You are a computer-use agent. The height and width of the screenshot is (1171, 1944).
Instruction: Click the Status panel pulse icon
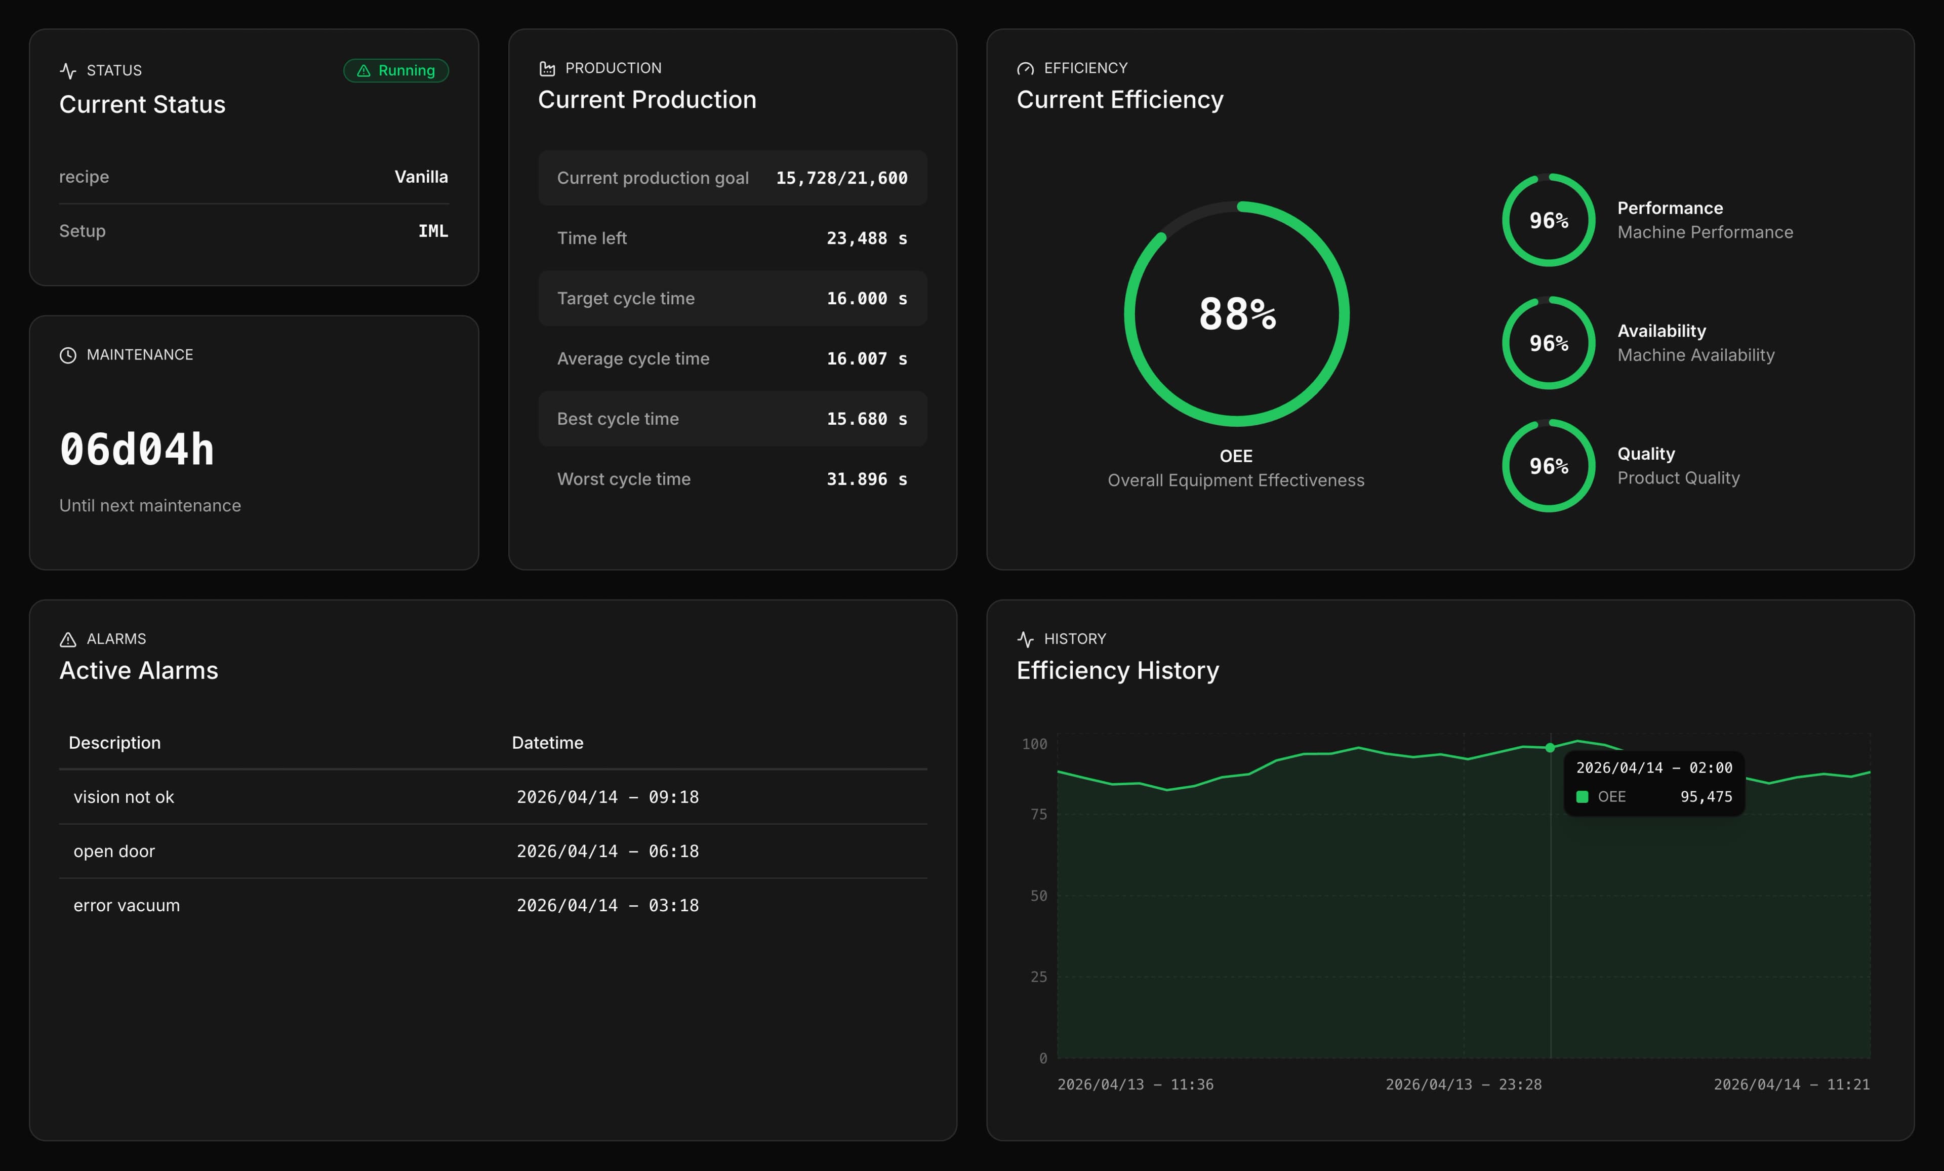point(68,70)
